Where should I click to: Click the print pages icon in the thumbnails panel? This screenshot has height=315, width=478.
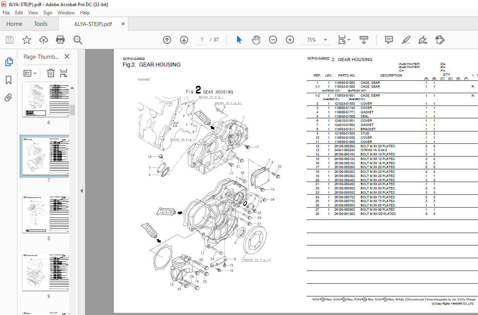(64, 73)
